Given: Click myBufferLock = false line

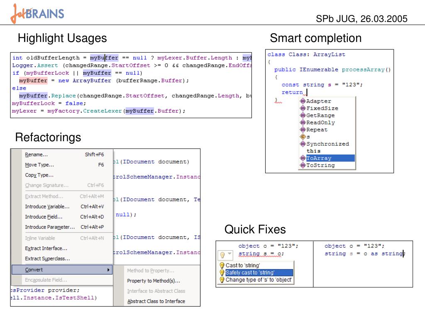Looking at the screenshot, I should pyautogui.click(x=49, y=103).
